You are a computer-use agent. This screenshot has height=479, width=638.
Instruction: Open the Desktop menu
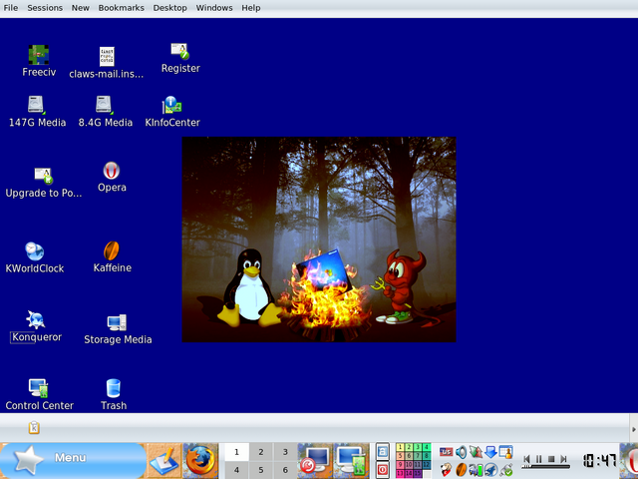pyautogui.click(x=169, y=8)
